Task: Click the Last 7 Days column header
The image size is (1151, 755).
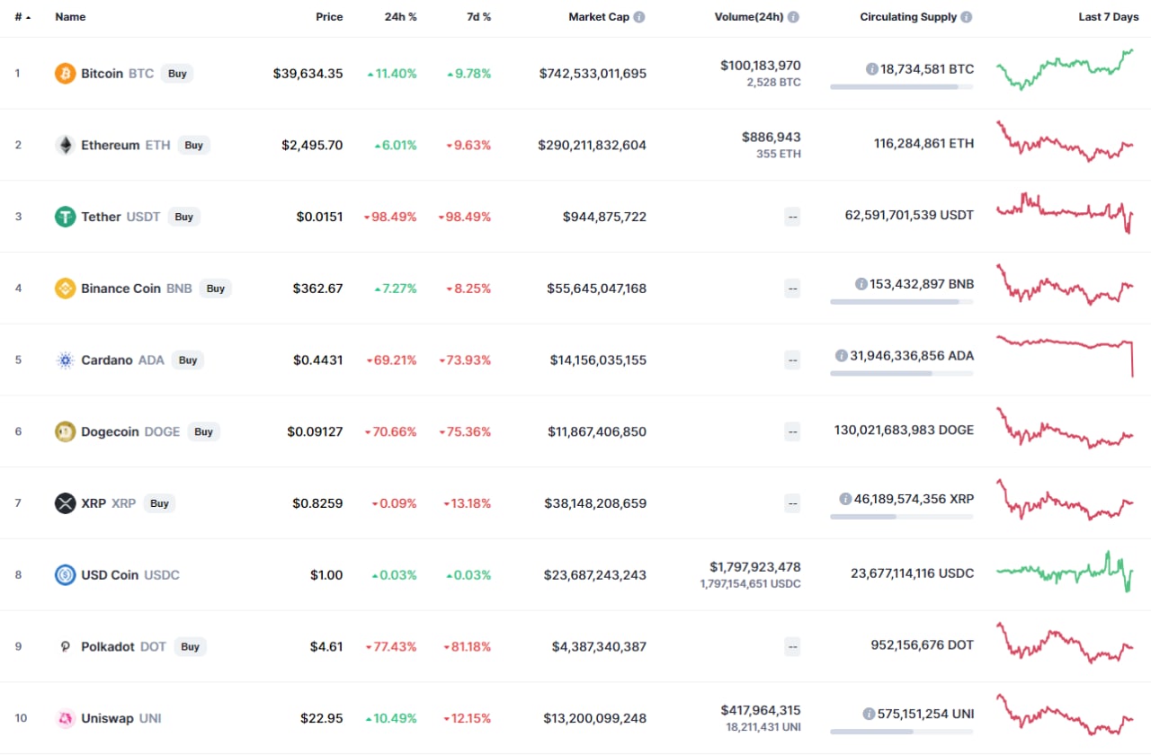Action: click(x=1109, y=17)
